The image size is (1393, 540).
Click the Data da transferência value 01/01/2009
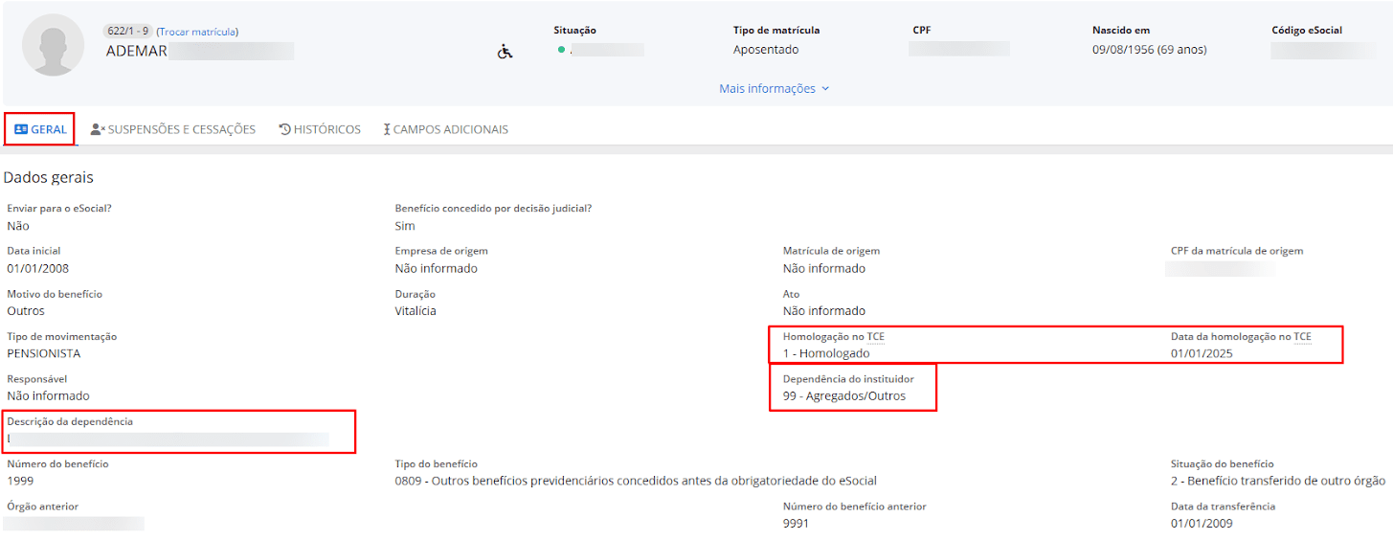(1202, 523)
